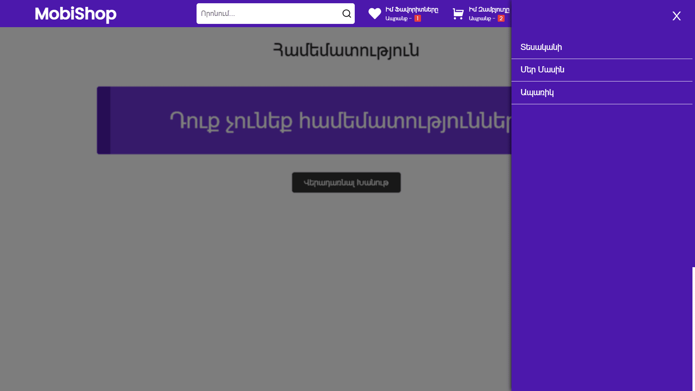The height and width of the screenshot is (391, 695).
Task: Click the MobiShop logo
Action: [x=76, y=14]
